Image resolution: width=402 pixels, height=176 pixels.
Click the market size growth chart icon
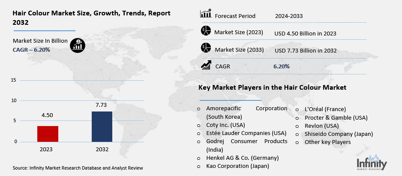(x=77, y=44)
